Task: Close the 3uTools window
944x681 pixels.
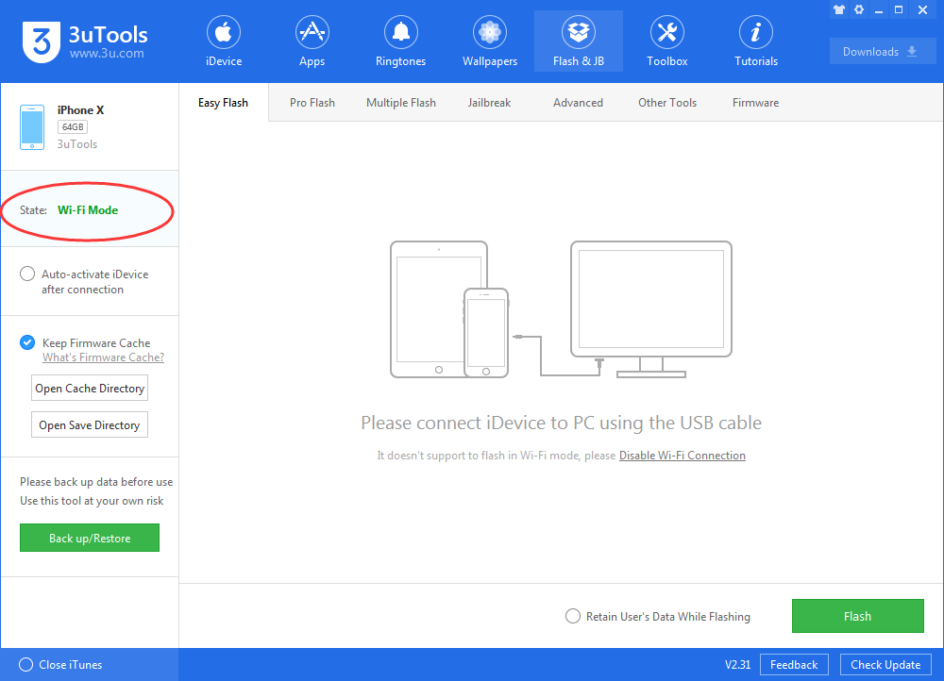Action: (x=922, y=9)
